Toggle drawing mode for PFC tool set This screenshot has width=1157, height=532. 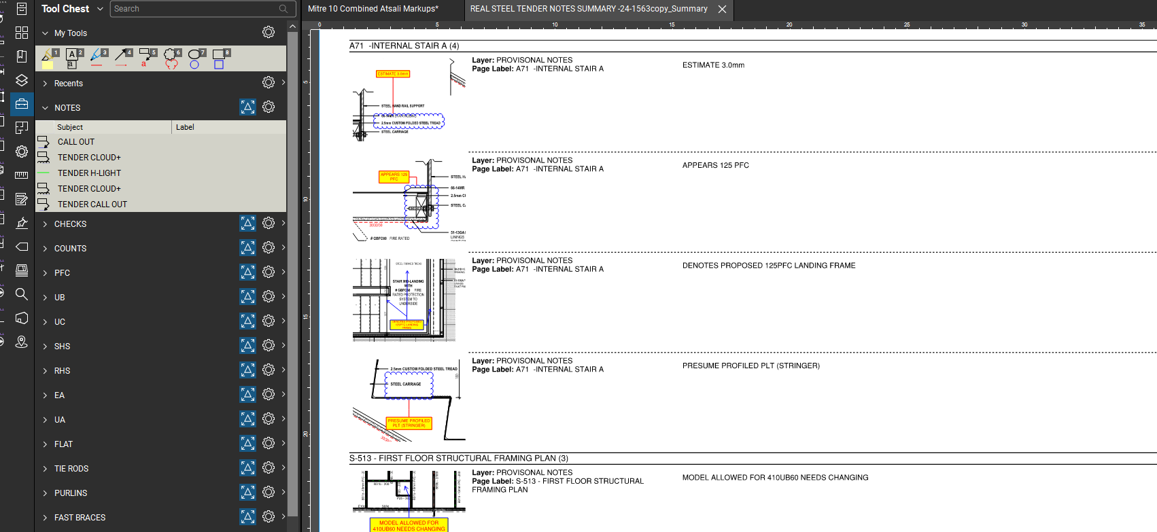[247, 272]
